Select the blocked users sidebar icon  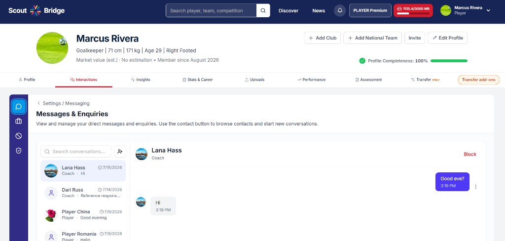[19, 136]
